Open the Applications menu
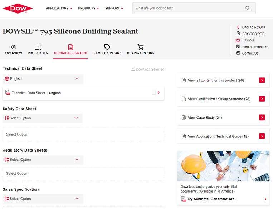 pyautogui.click(x=59, y=8)
